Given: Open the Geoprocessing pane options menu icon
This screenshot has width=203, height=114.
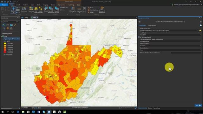Looking at the screenshot, I should point(201,22).
